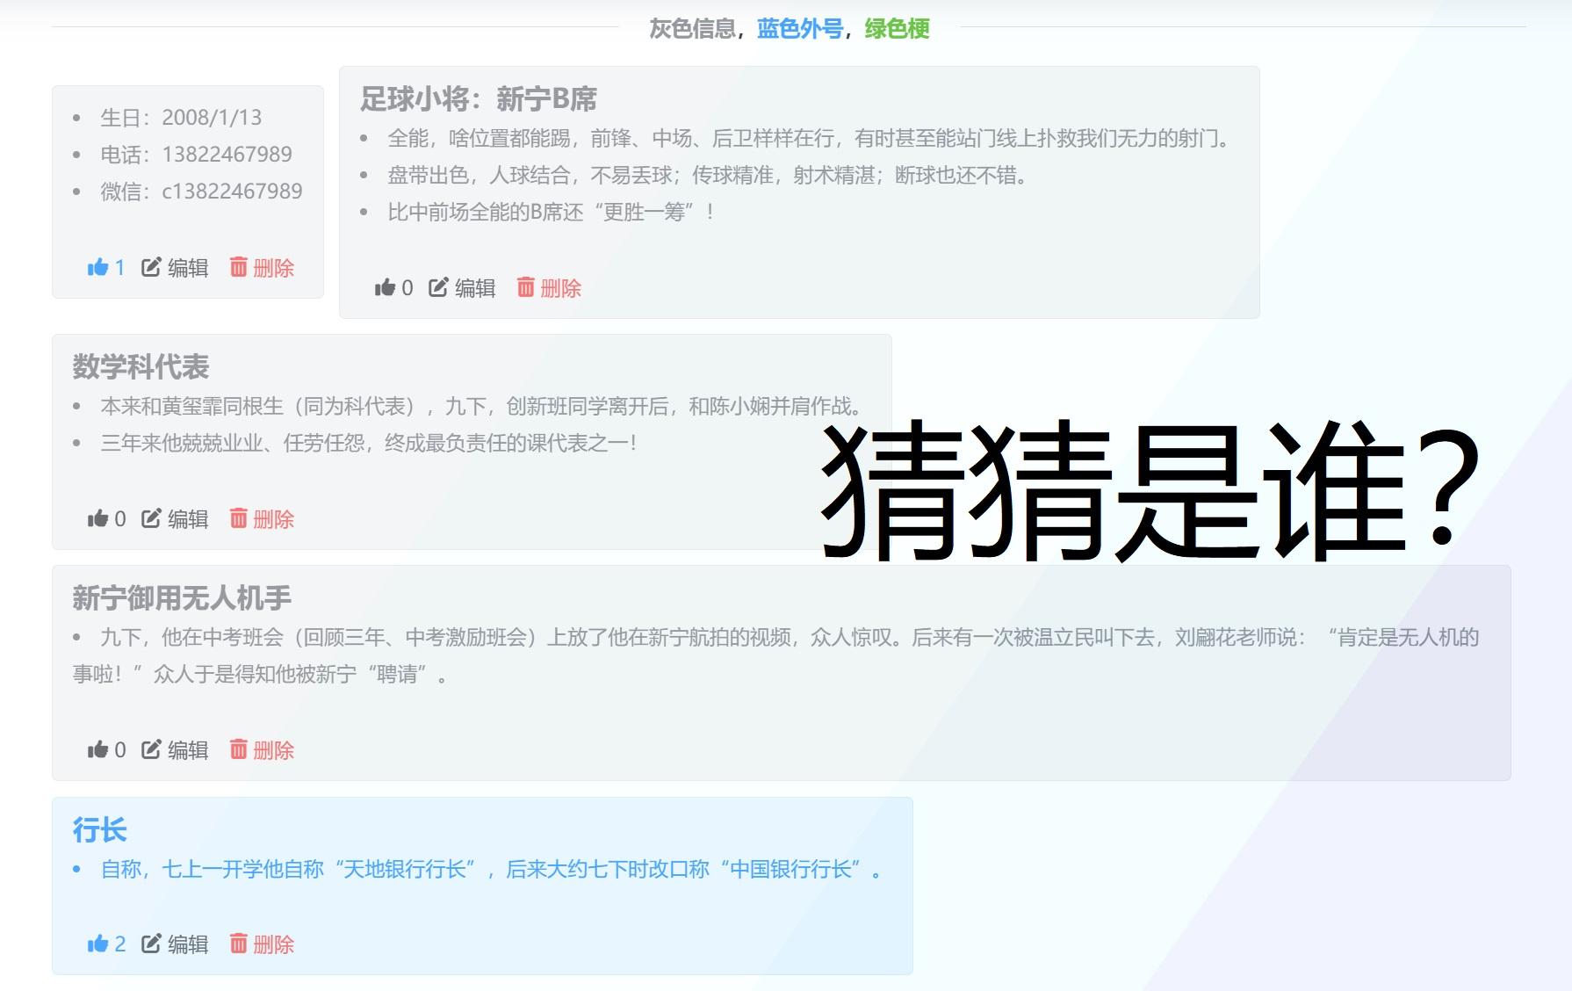Click 编辑 label on 新宁御用无人机手 card

tap(188, 750)
